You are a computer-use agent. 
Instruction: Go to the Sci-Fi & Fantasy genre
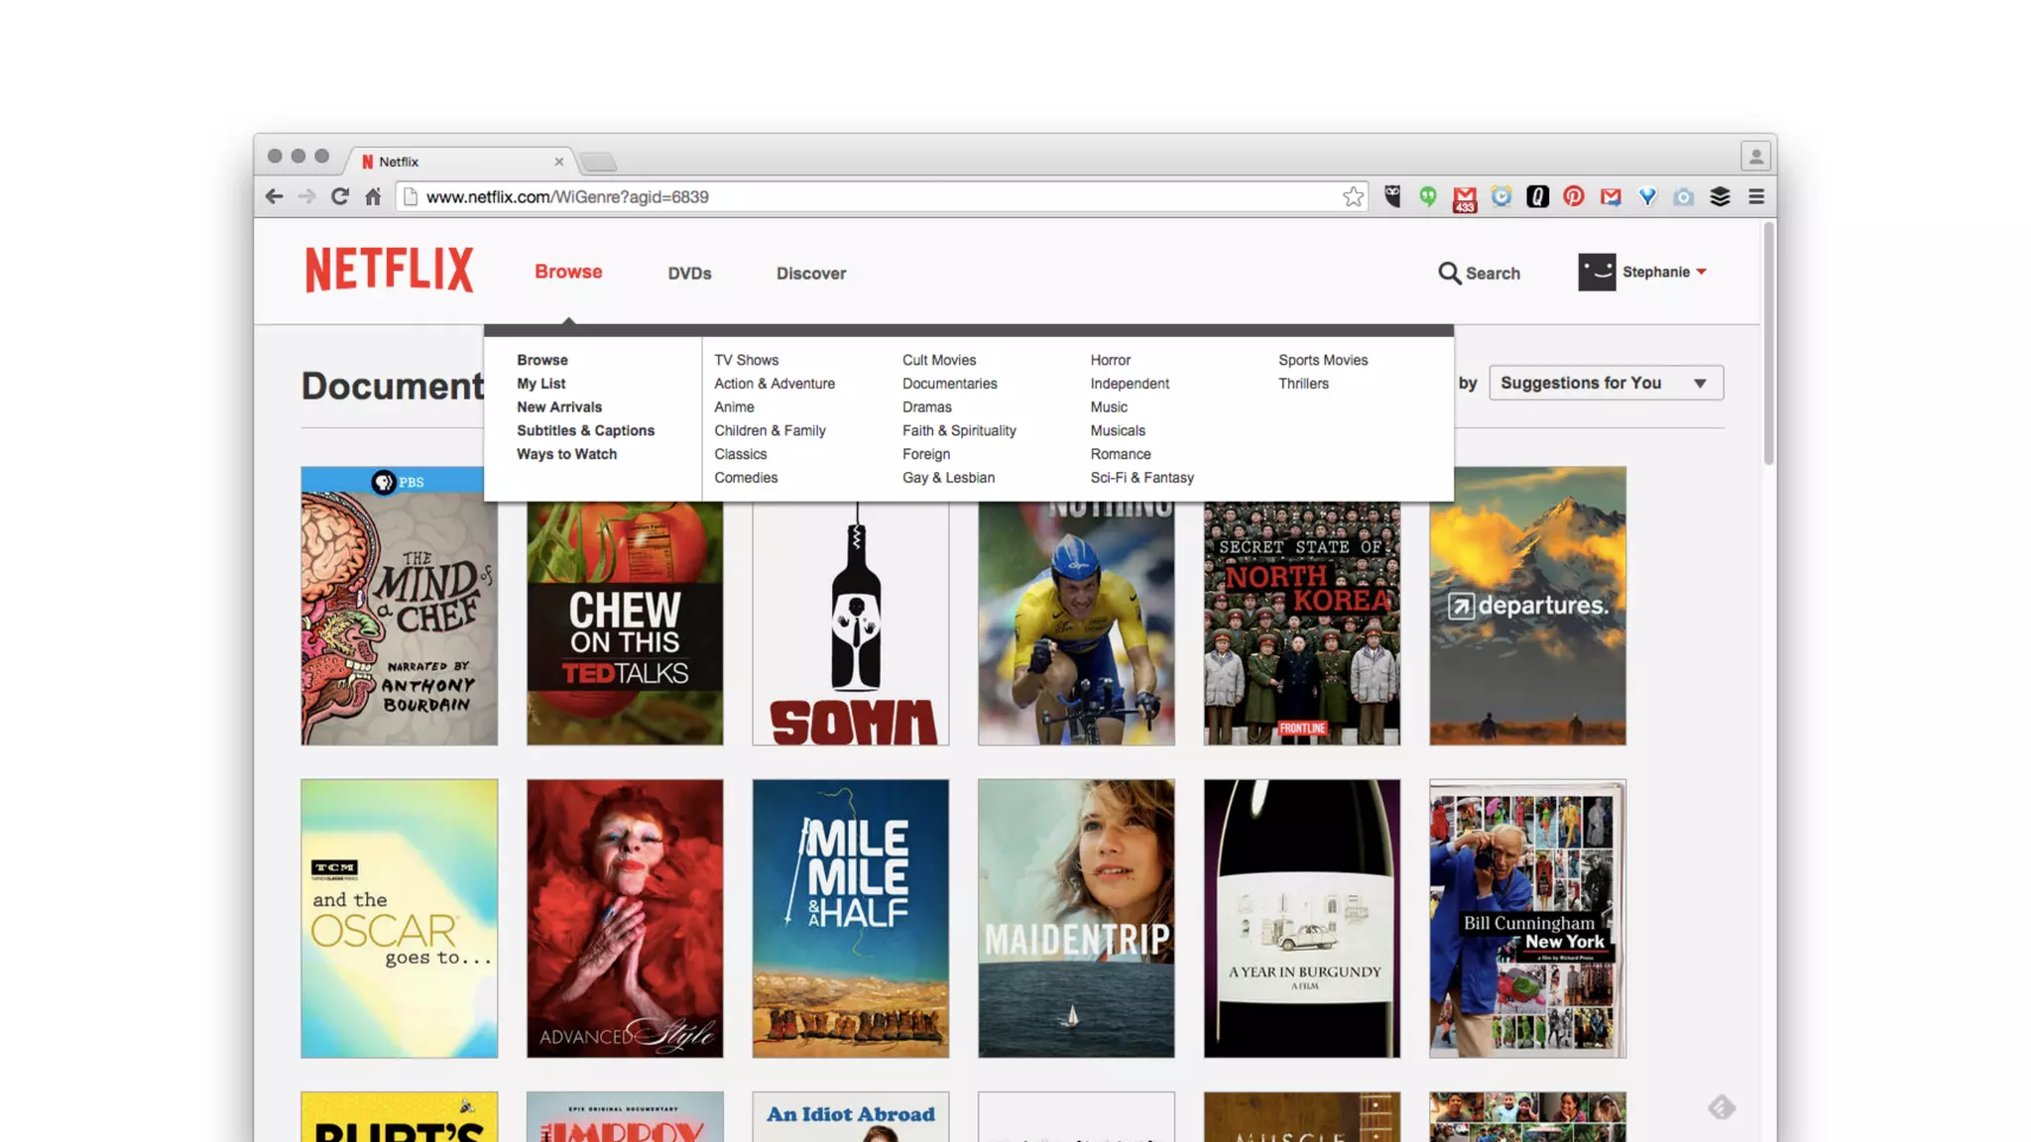click(1141, 478)
